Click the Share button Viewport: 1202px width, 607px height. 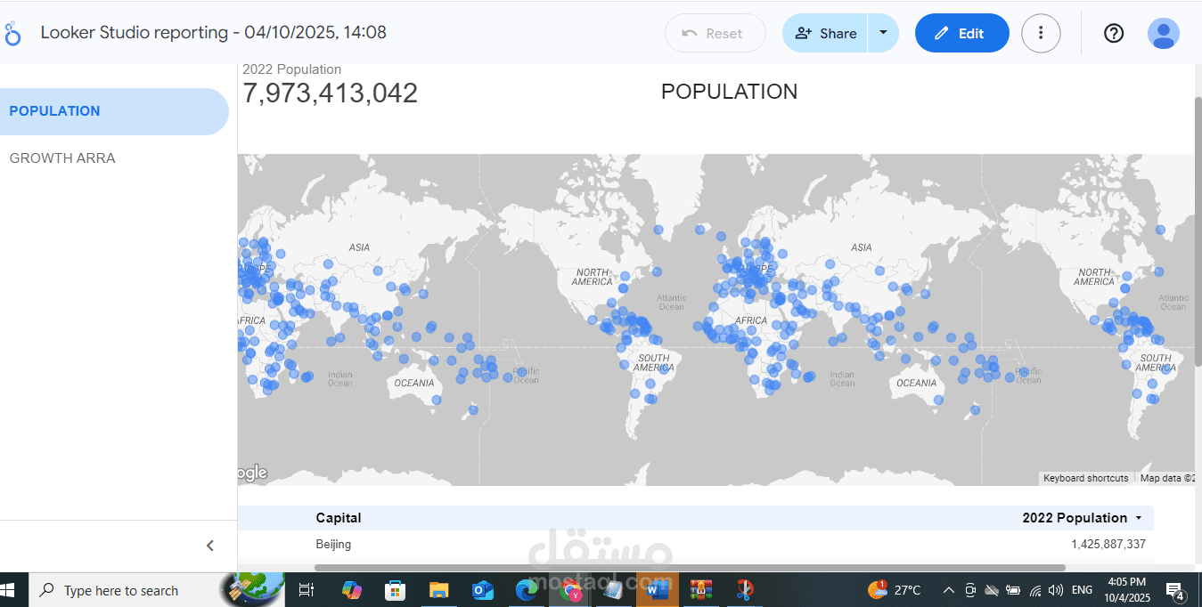pos(824,33)
